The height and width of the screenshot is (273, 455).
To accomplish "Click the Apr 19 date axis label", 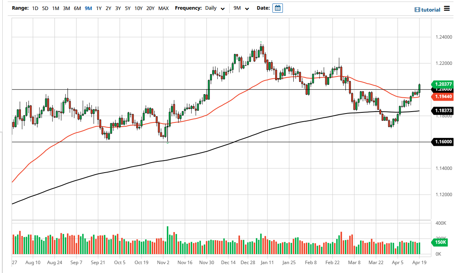I will [x=419, y=263].
